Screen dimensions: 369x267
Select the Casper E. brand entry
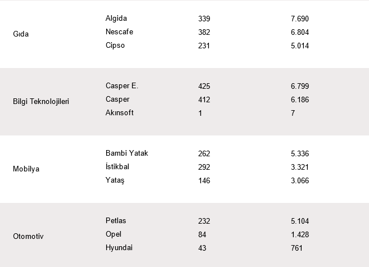click(x=121, y=86)
